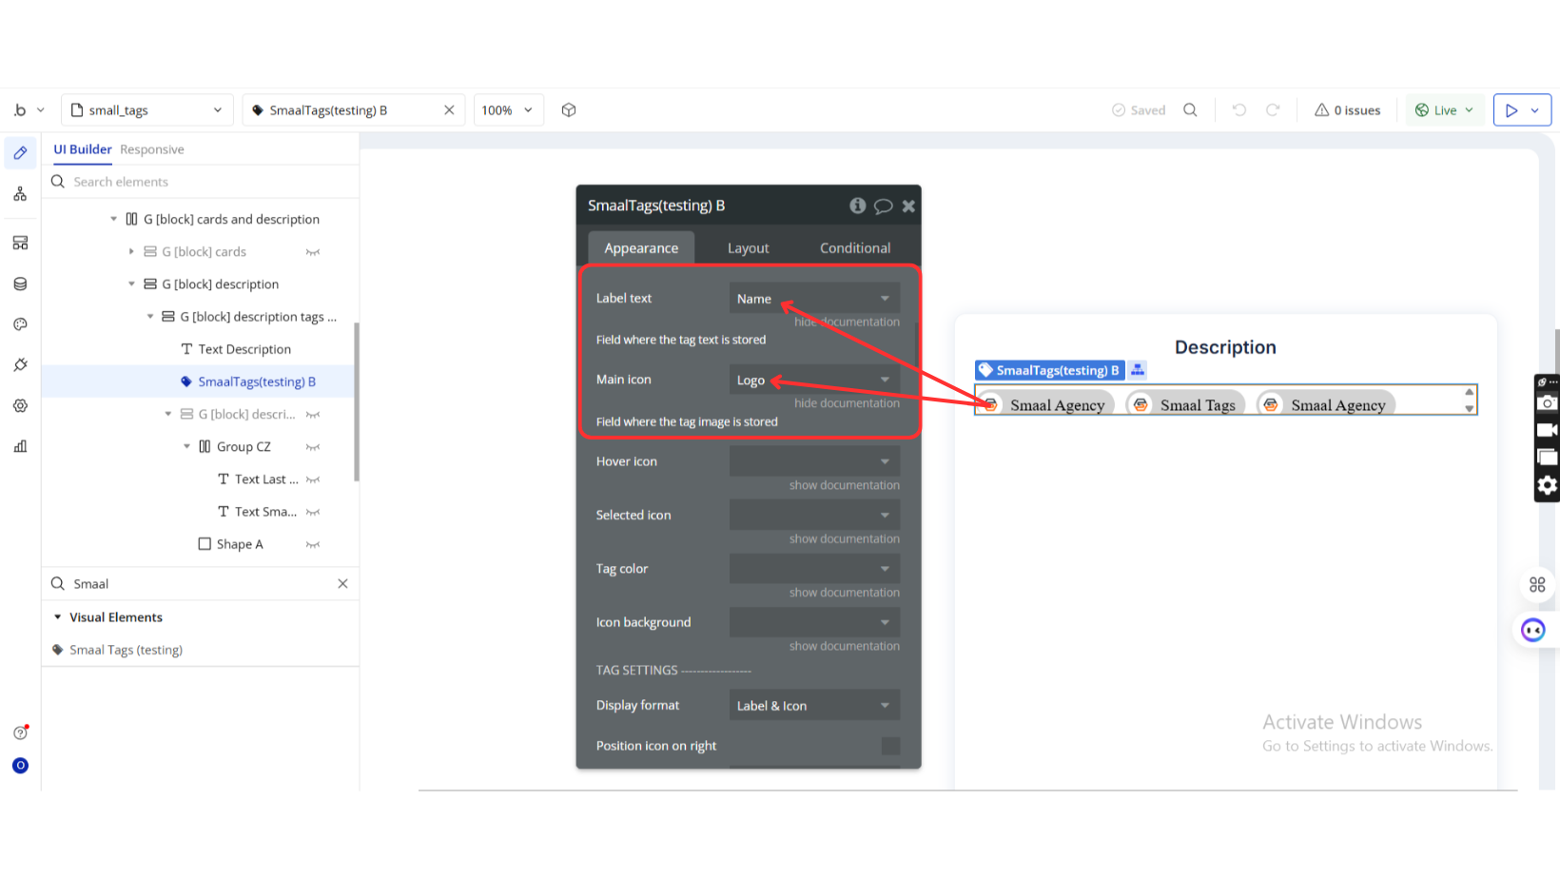Open the Backend workflows sidebar icon
This screenshot has width=1560, height=879.
20,243
